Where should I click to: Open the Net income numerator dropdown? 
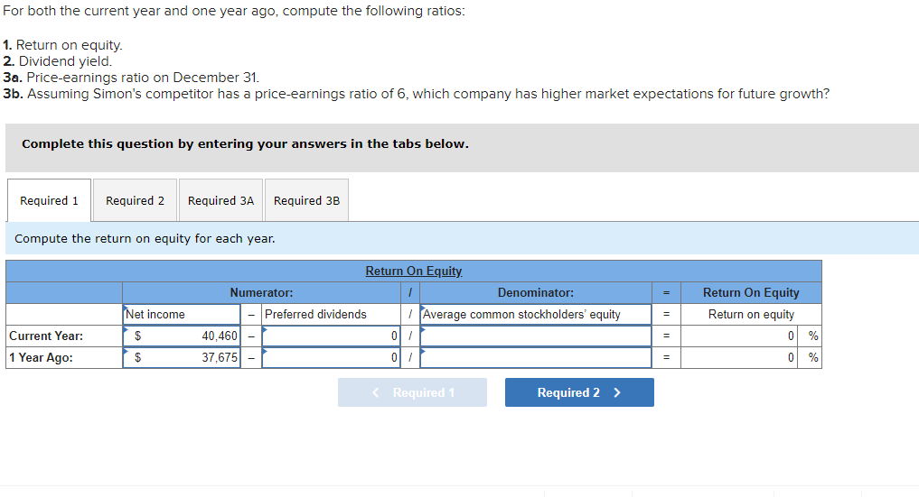coord(181,314)
